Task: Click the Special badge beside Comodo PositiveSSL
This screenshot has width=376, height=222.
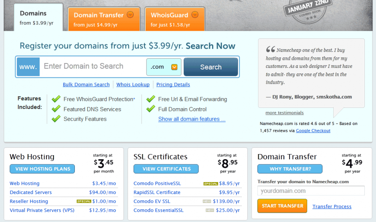Action: (x=210, y=184)
